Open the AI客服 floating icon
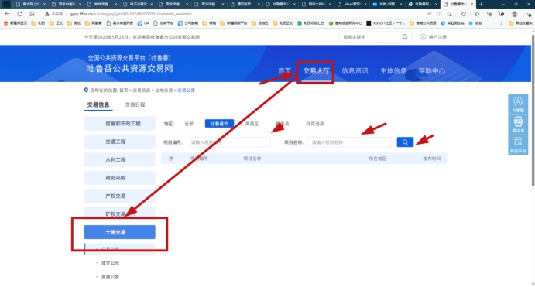The height and width of the screenshot is (287, 535). click(x=518, y=104)
